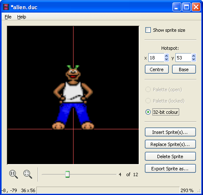
Task: Enable the Show sprite size checkbox
Action: pos(148,30)
